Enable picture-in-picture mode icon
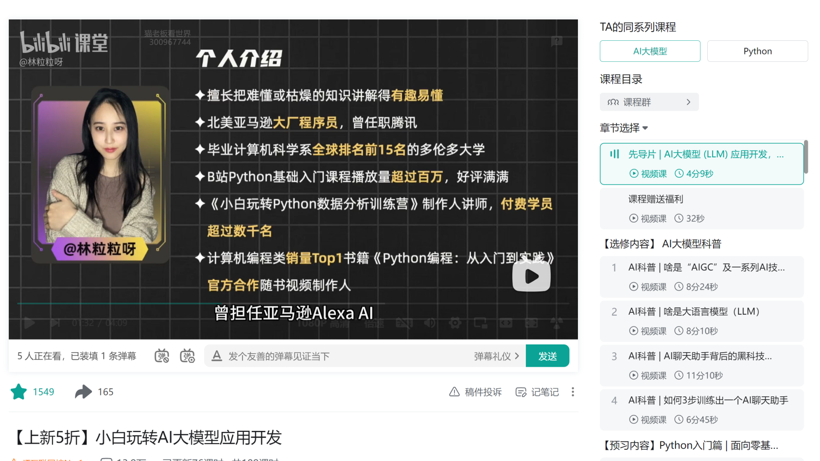Viewport: 820px width, 461px height. 480,323
